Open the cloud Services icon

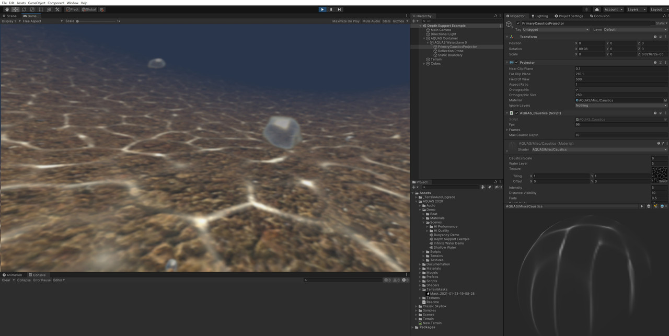pos(597,9)
